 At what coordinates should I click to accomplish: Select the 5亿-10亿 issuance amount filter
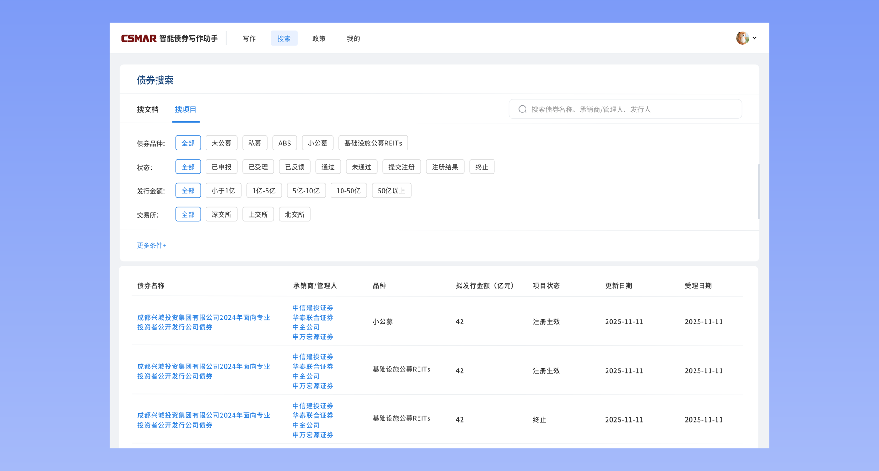click(306, 191)
